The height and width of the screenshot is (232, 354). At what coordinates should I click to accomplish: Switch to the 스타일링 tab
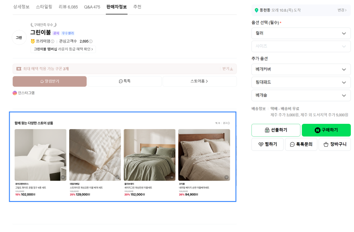pos(44,7)
